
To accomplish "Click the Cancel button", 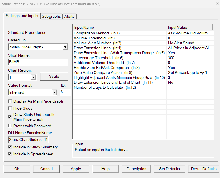I will pos(46,169).
